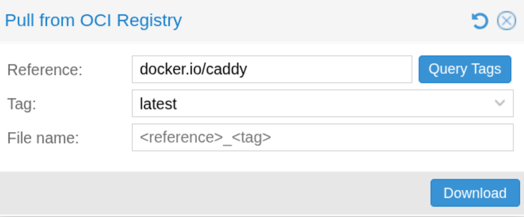Close the Pull from OCI Registry dialog
The width and height of the screenshot is (524, 217).
pos(507,21)
